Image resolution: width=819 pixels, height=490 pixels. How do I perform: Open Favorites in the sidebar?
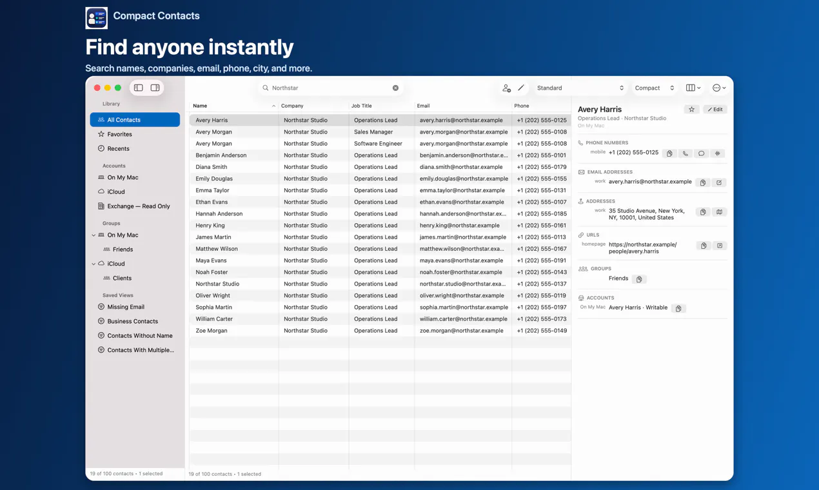[135, 134]
